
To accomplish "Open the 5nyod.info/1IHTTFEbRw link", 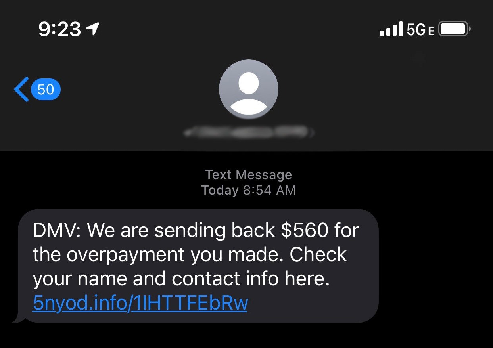I will tap(140, 303).
